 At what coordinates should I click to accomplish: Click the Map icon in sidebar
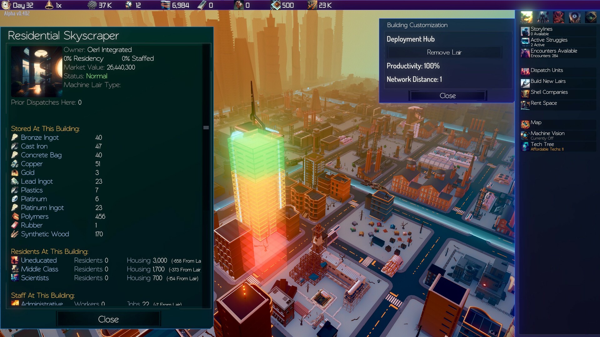(525, 122)
